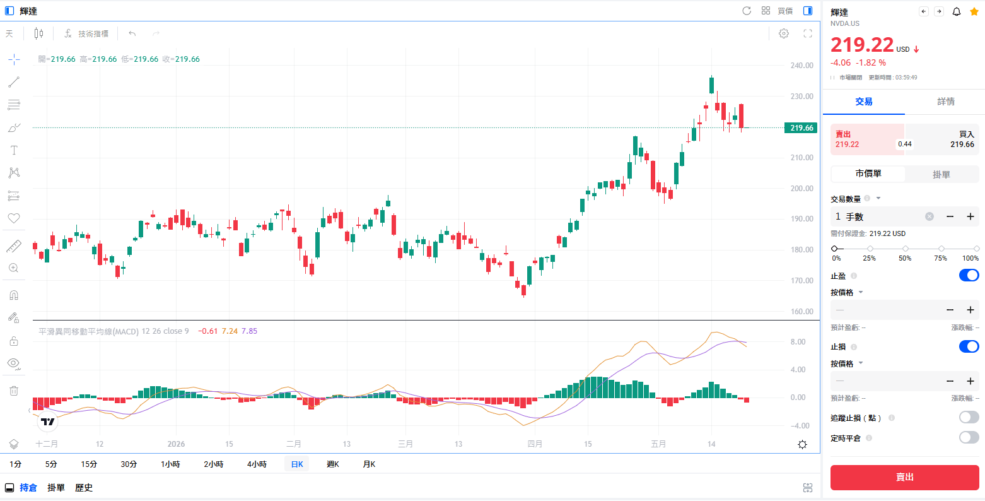The width and height of the screenshot is (985, 501).
Task: Click the red 賣出 submit button
Action: point(904,478)
